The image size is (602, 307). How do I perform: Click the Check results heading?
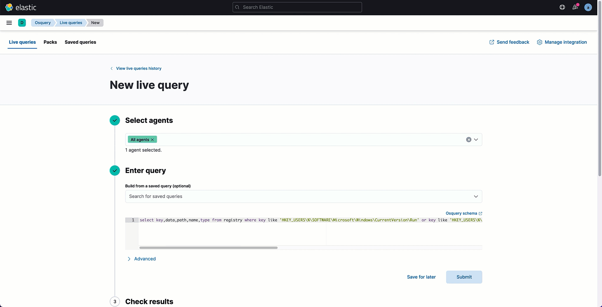tap(149, 302)
